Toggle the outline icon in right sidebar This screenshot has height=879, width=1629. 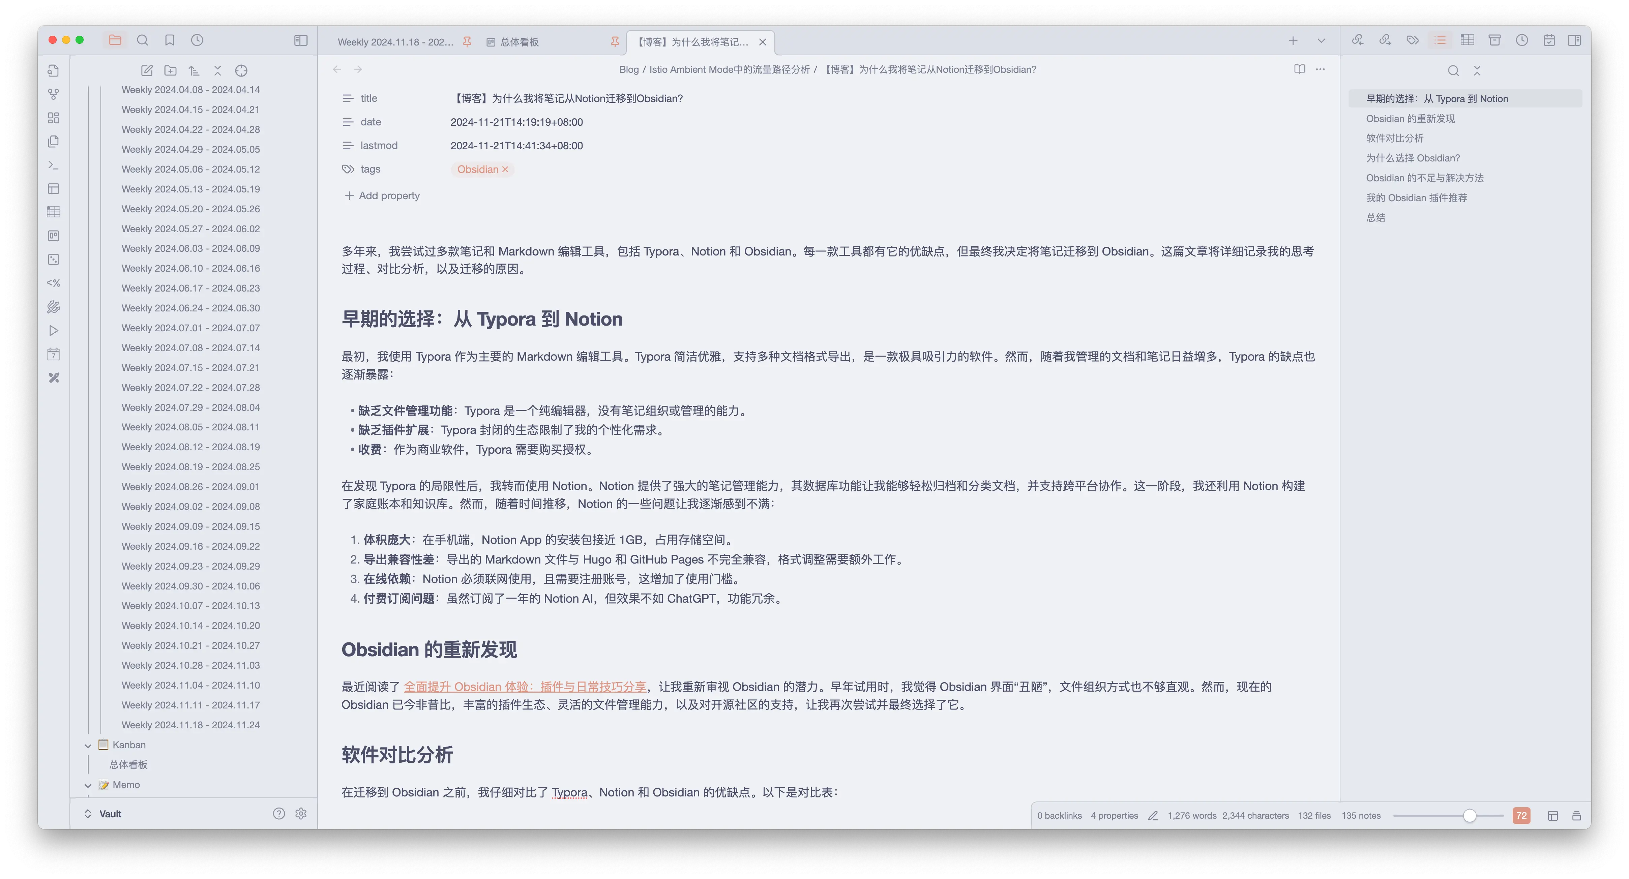1440,40
